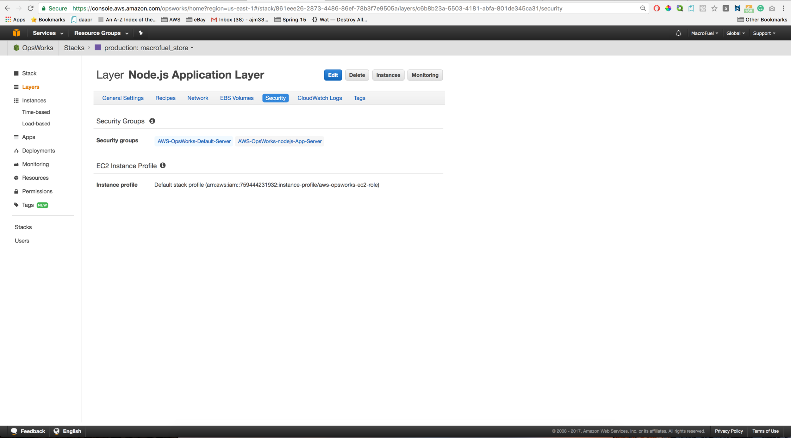Expand the production: macrofuel_store stack switcher

click(x=149, y=48)
